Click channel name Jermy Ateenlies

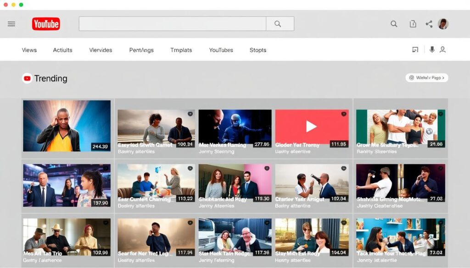217,206
